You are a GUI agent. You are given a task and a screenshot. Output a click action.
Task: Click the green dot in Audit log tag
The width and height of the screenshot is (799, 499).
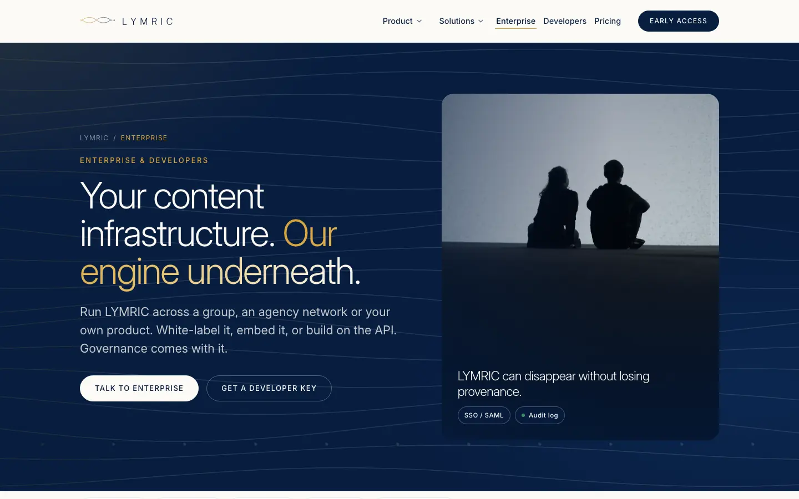tap(523, 415)
